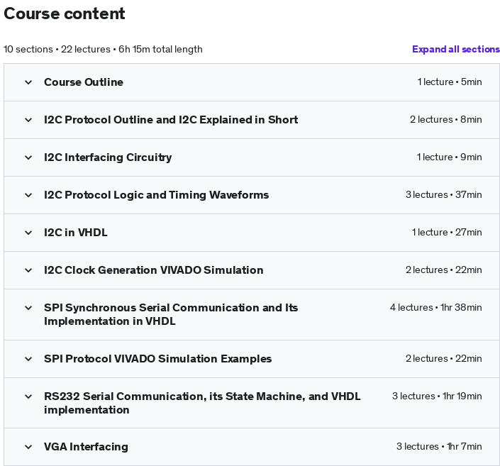Click Expand all sections link
The height and width of the screenshot is (466, 500).
tap(456, 49)
